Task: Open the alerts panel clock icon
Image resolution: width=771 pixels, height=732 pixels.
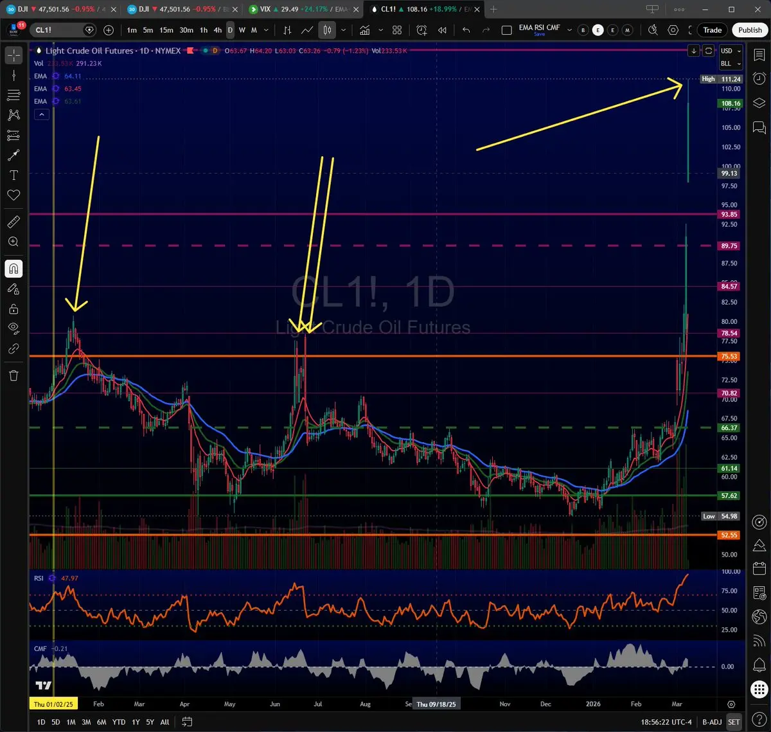Action: [759, 78]
